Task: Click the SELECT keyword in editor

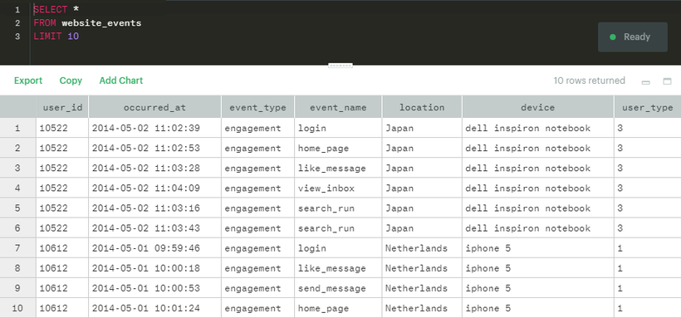Action: 51,10
